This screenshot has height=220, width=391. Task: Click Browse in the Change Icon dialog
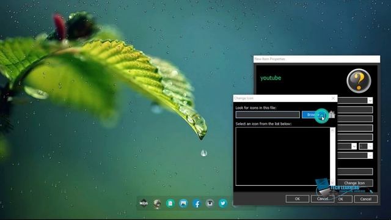[x=314, y=115]
